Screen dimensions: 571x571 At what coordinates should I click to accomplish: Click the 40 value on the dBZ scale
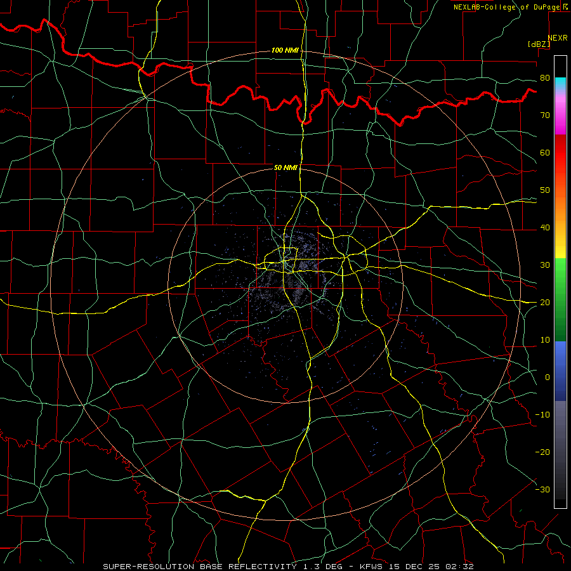click(x=545, y=228)
